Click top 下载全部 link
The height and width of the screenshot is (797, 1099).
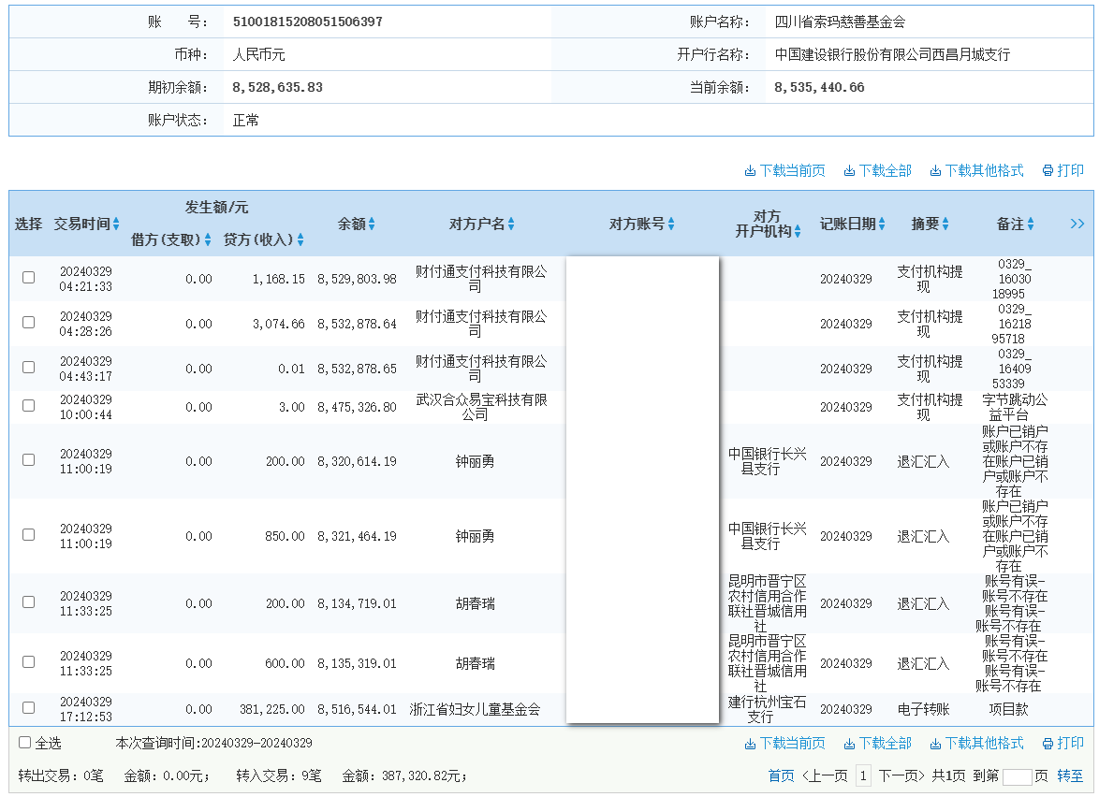click(x=877, y=171)
